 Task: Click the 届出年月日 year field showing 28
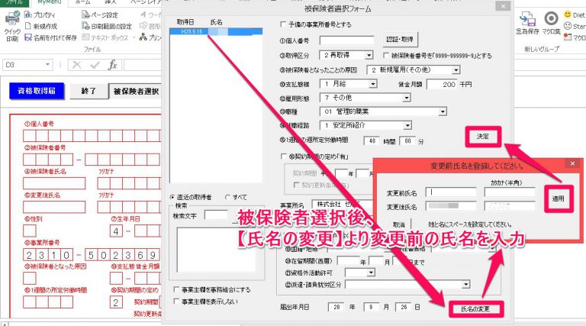336,307
